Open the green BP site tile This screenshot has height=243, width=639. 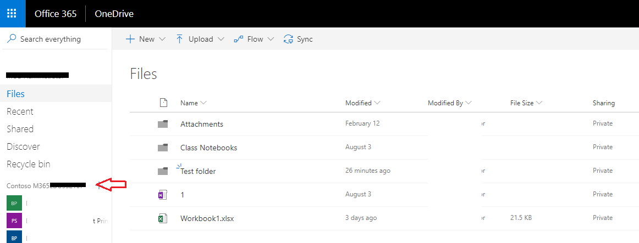[x=14, y=203]
